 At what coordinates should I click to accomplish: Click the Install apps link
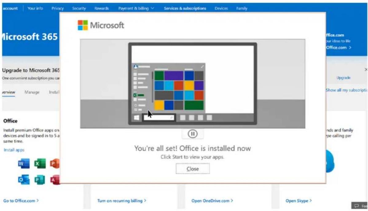(x=14, y=150)
